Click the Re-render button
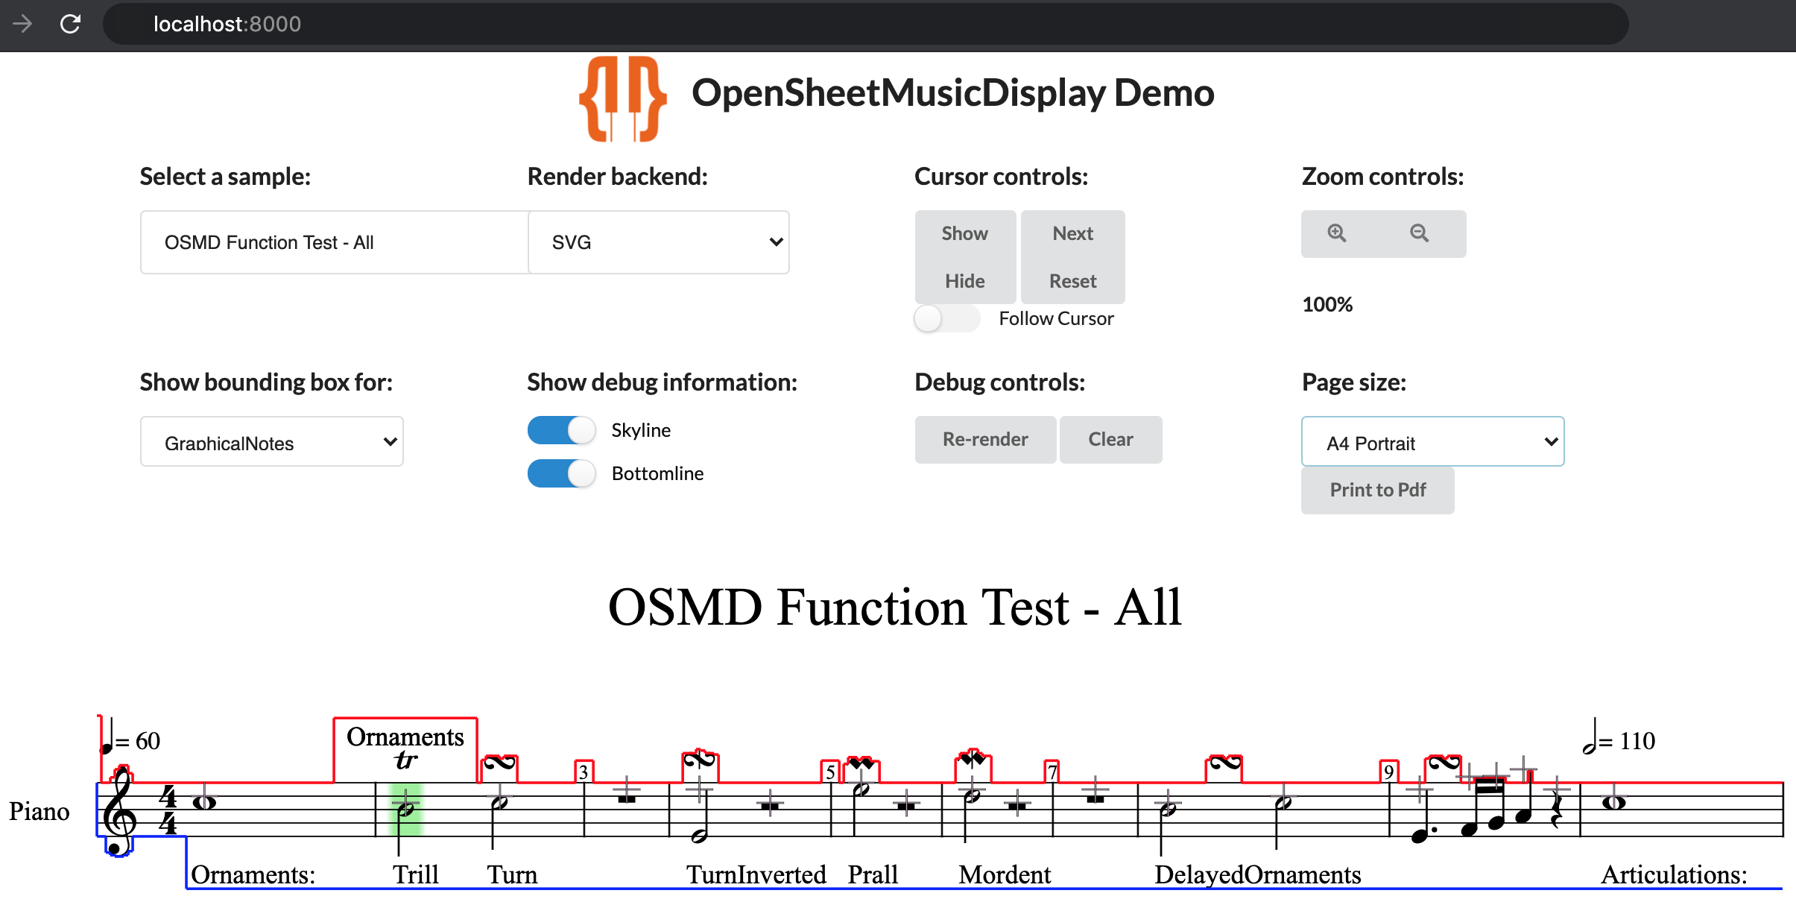The image size is (1796, 902). coord(985,439)
